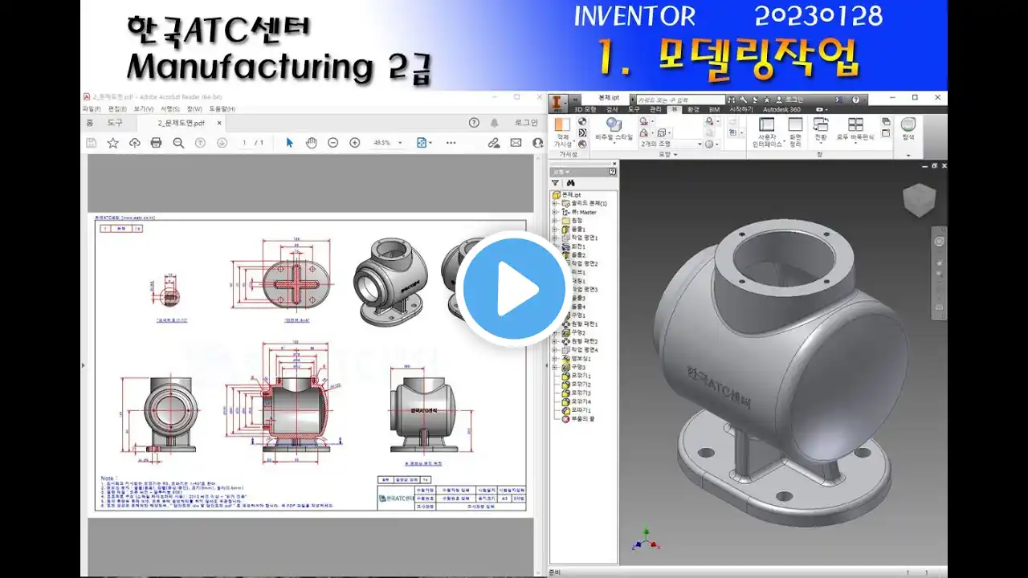This screenshot has height=578, width=1028.
Task: Switch to the 홈 tab in Acrobat
Action: pos(90,123)
